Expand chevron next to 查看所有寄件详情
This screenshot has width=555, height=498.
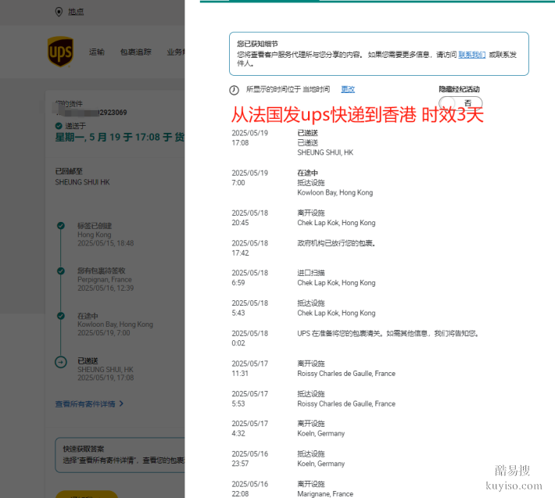tap(121, 403)
